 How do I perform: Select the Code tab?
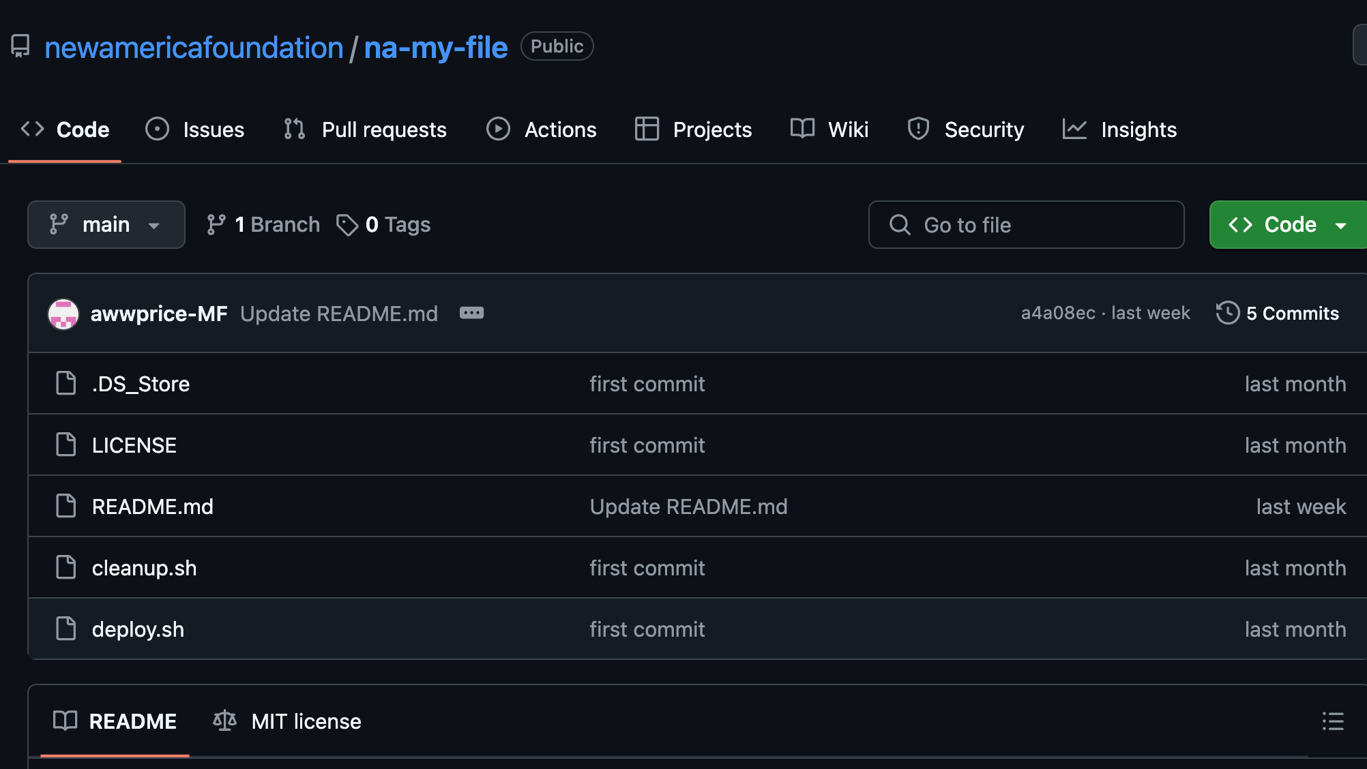click(x=65, y=130)
